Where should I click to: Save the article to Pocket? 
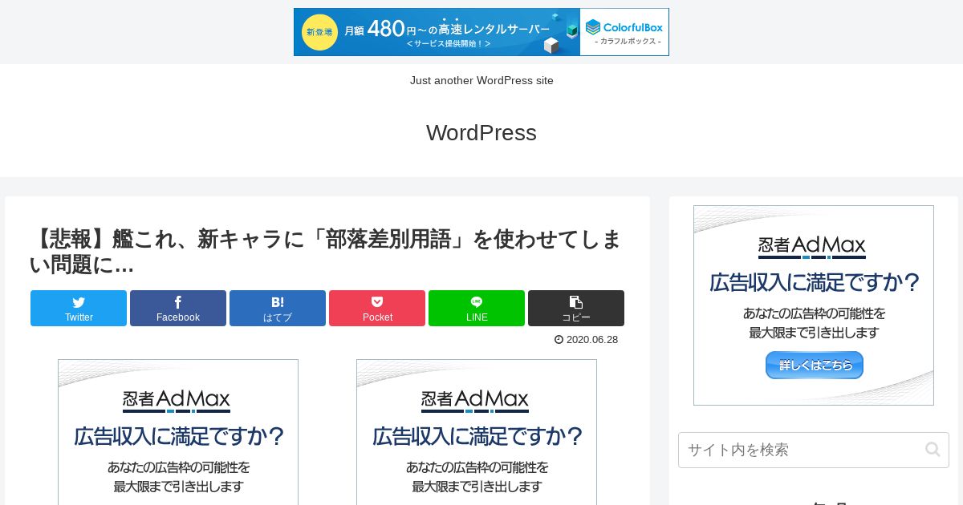click(377, 308)
